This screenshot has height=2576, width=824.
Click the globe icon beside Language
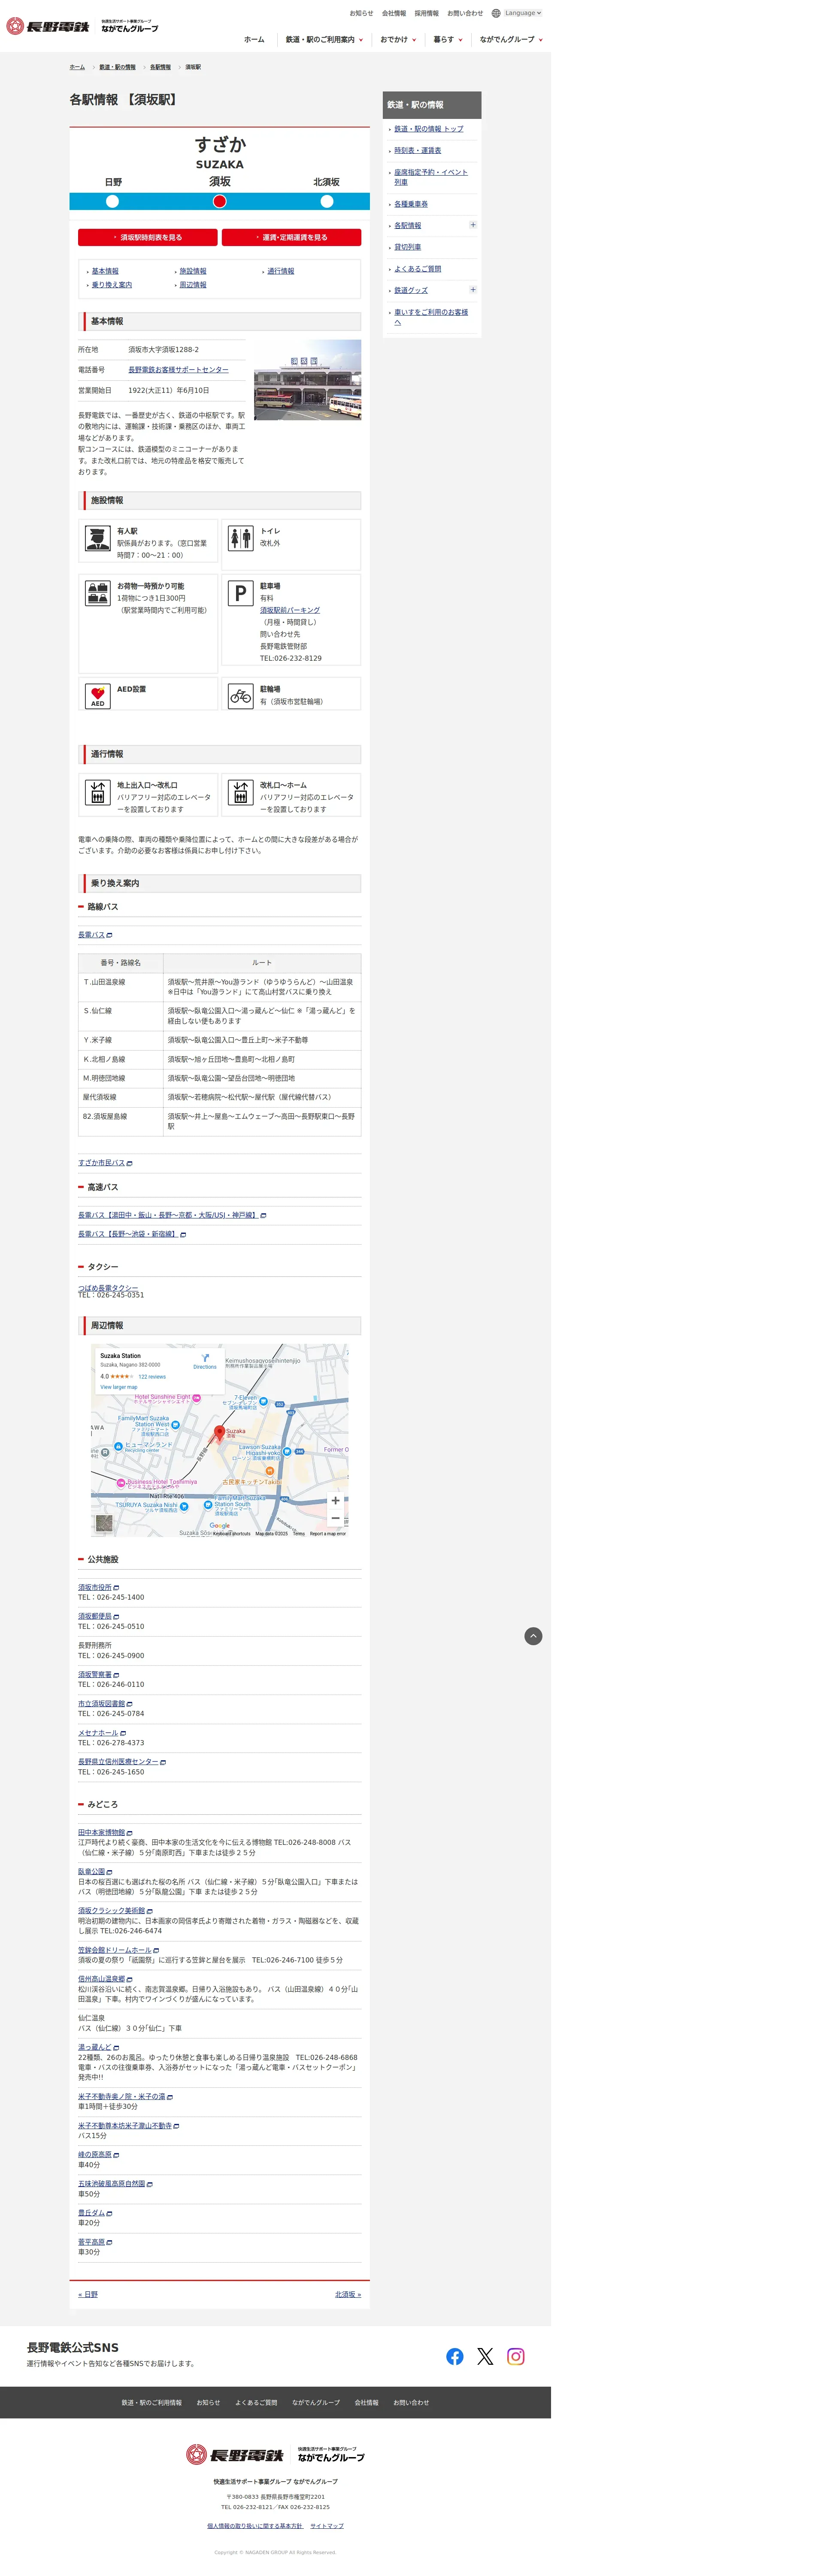point(496,13)
